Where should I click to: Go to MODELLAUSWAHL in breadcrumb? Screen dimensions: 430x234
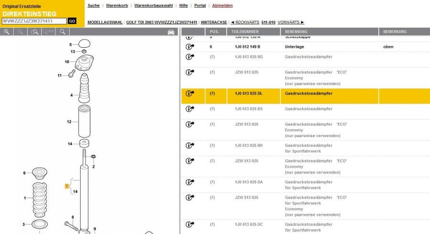point(105,22)
